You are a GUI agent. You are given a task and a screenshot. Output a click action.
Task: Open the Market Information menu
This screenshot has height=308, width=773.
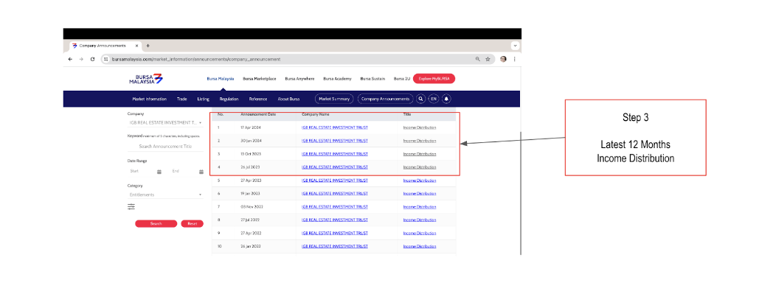[150, 99]
